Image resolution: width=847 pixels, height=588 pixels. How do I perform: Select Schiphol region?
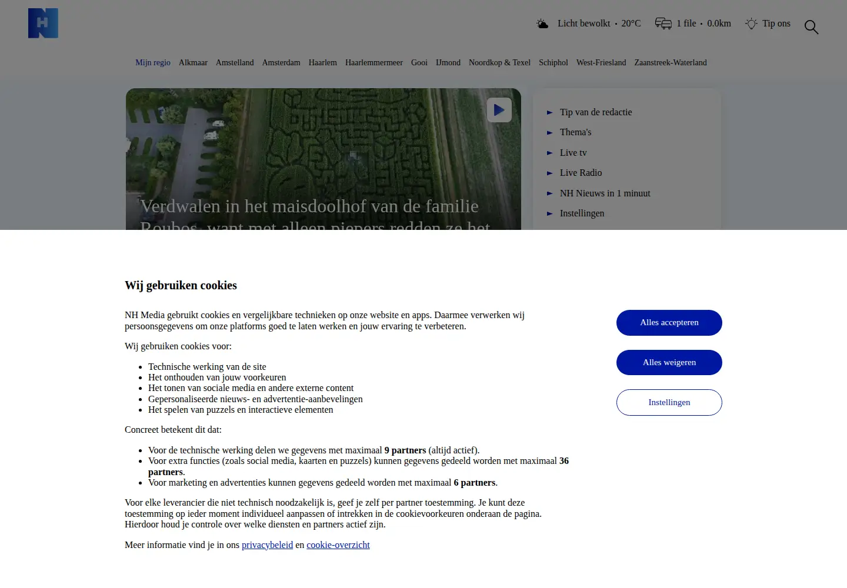(x=553, y=62)
